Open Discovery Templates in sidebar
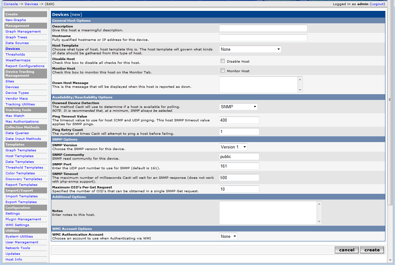 click(x=24, y=179)
